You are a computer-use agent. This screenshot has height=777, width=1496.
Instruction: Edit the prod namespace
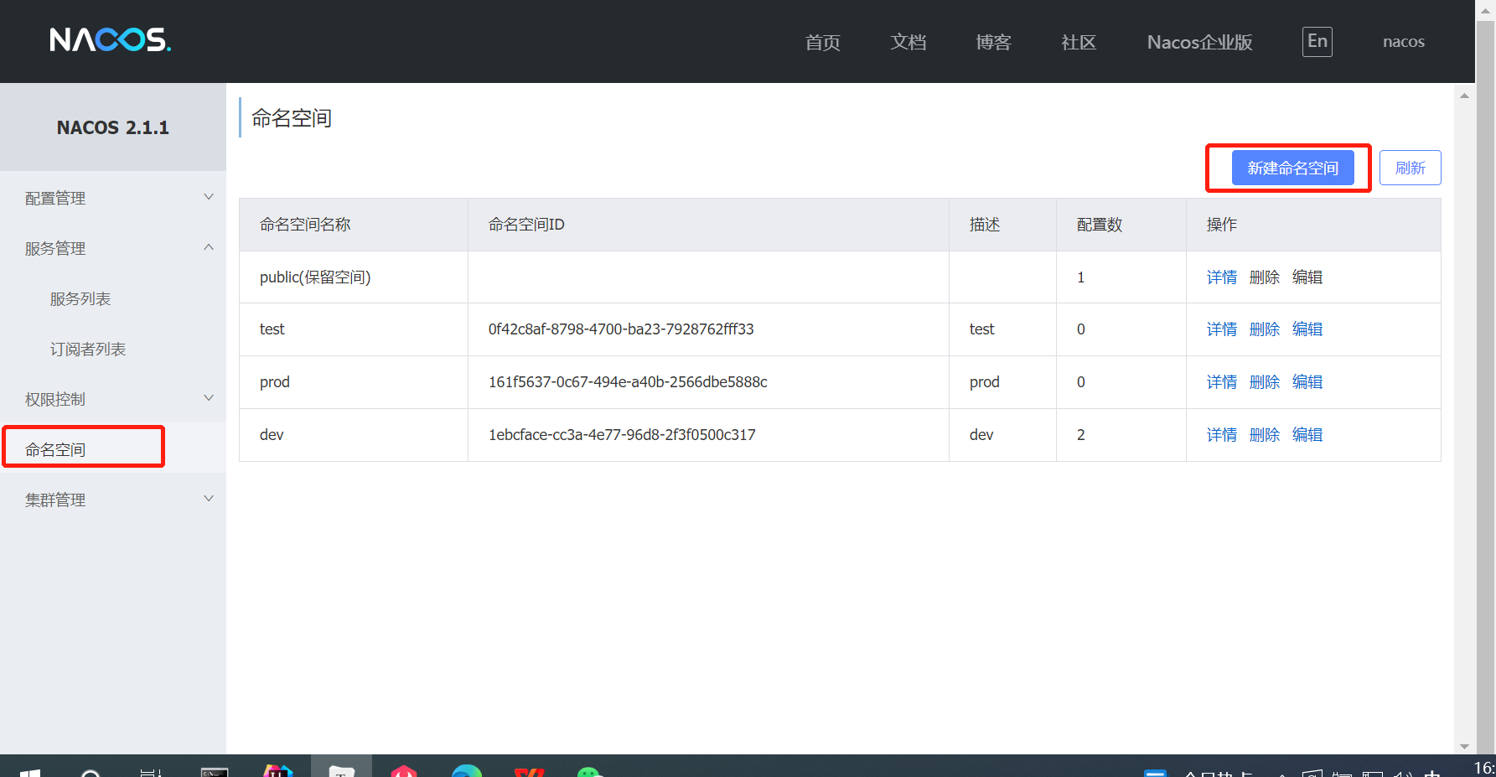click(1307, 382)
